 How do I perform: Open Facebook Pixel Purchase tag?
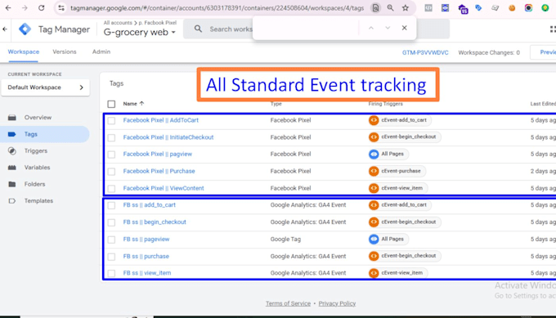tap(159, 171)
